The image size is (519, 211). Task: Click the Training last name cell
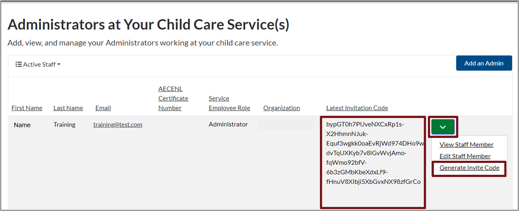click(64, 125)
